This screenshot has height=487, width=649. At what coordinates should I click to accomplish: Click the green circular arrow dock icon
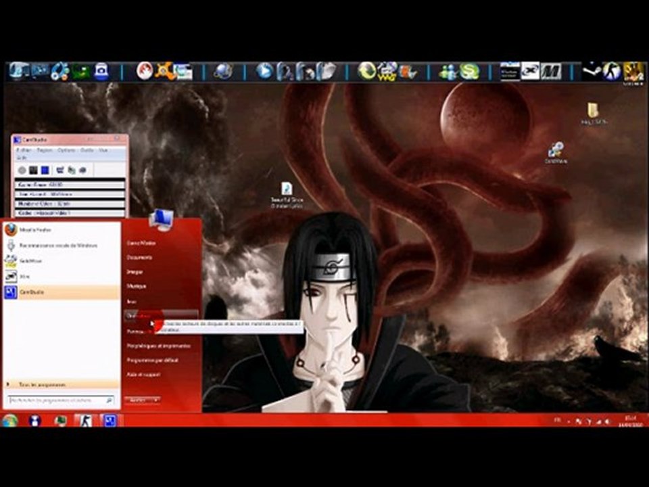point(366,71)
